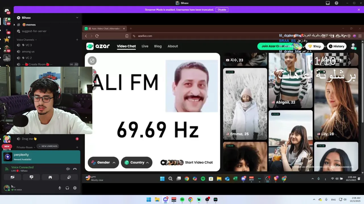Open the Azar profile avatar icon

point(353,46)
